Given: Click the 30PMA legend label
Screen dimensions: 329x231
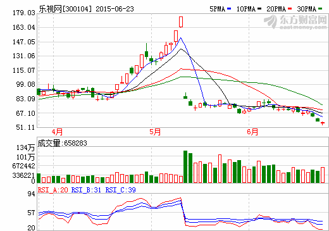Looking at the screenshot, I should point(306,9).
